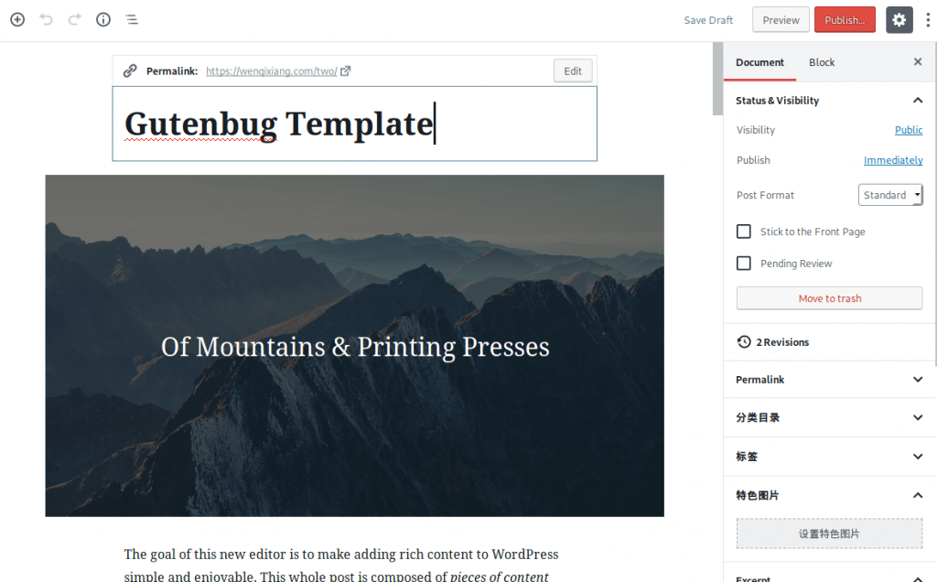Click the 设置特色图片 button
Image resolution: width=937 pixels, height=582 pixels.
pyautogui.click(x=829, y=533)
